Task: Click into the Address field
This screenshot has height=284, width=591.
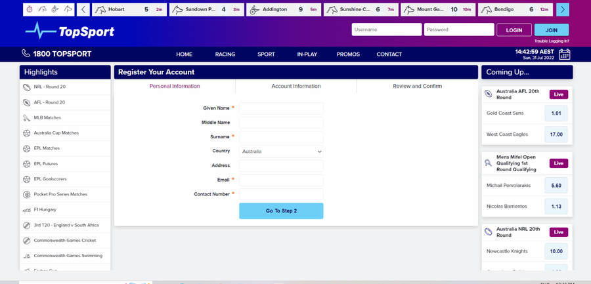Action: pos(281,165)
